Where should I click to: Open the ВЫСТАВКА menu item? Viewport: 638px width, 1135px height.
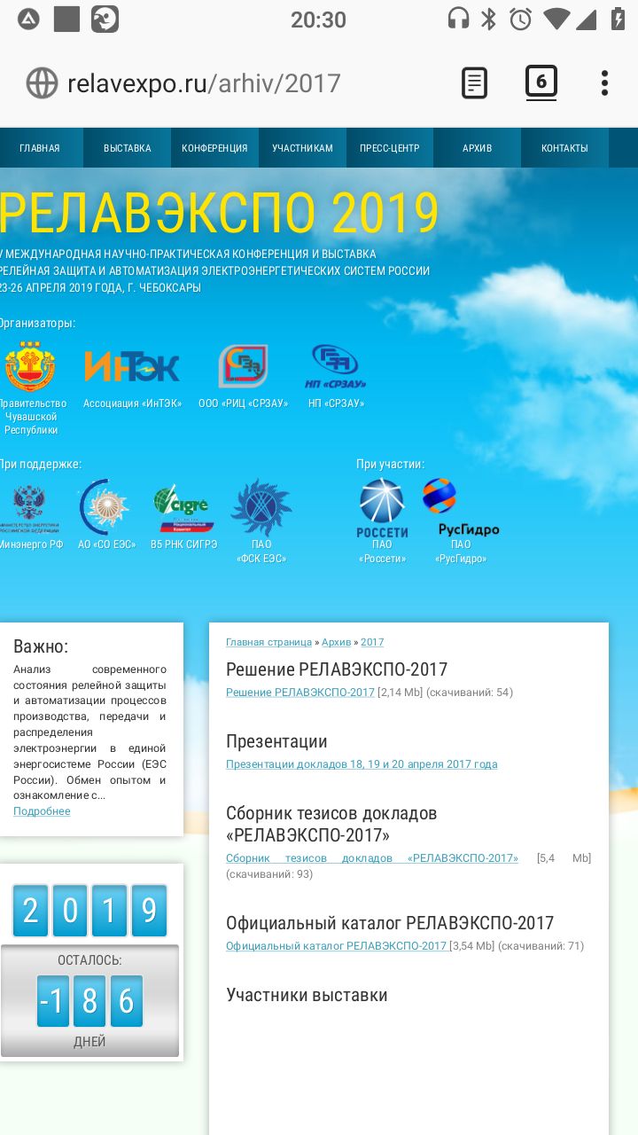(127, 148)
